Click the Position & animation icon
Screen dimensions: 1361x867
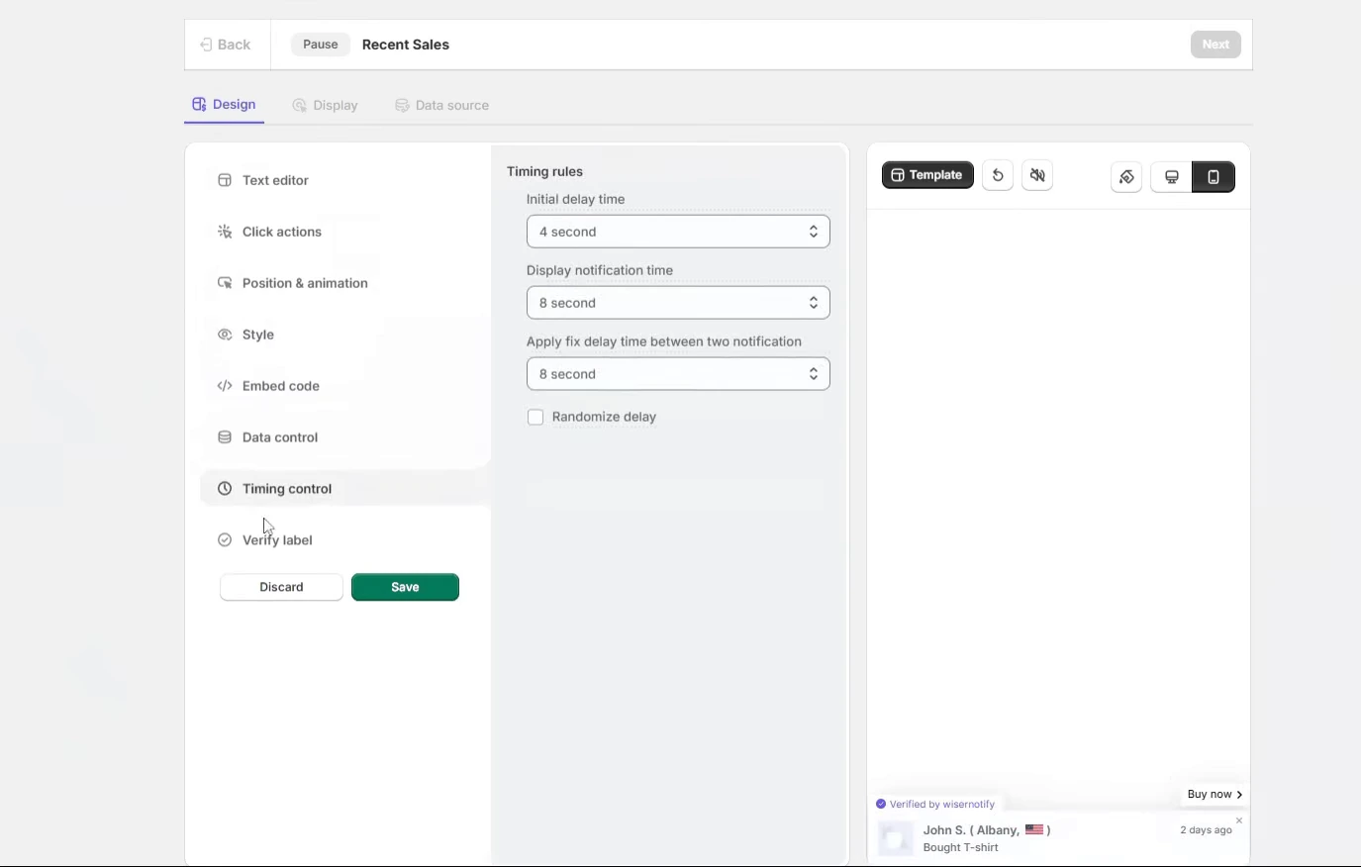pos(225,283)
